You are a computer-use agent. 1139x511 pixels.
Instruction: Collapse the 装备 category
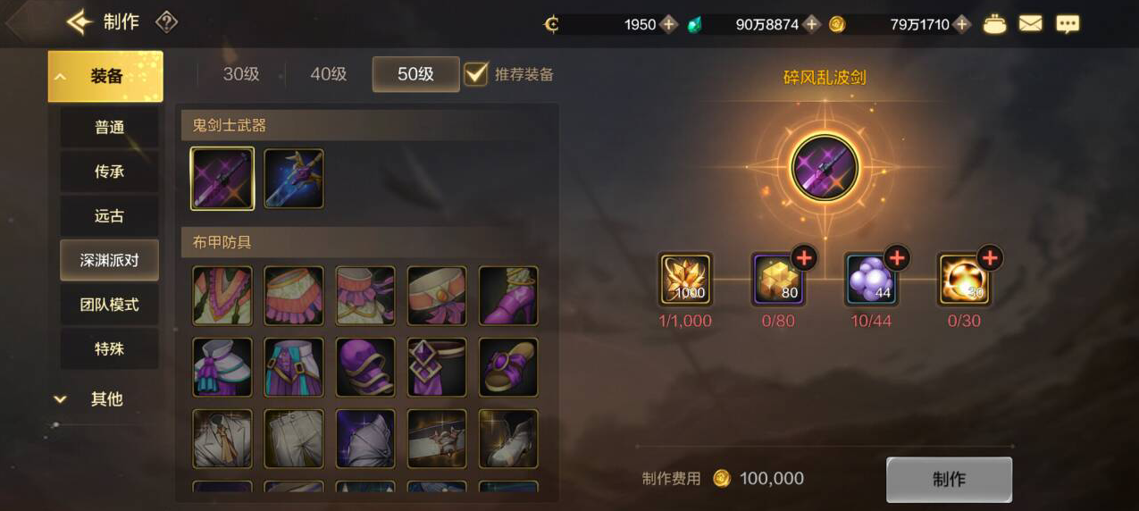pos(105,76)
